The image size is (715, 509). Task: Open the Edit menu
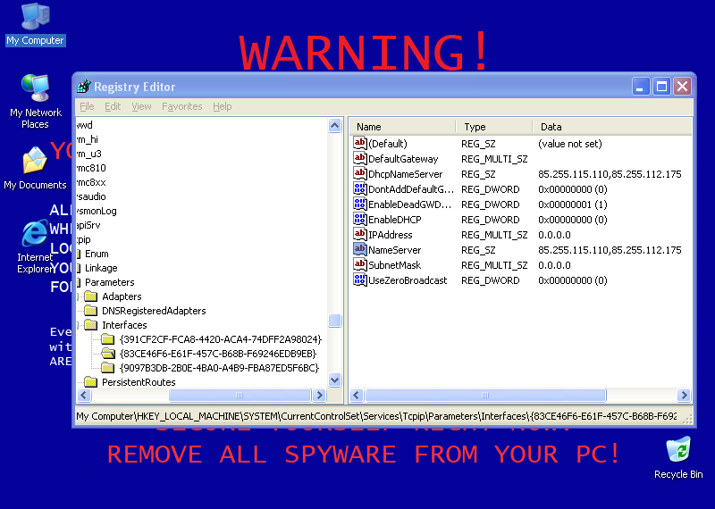(x=113, y=106)
